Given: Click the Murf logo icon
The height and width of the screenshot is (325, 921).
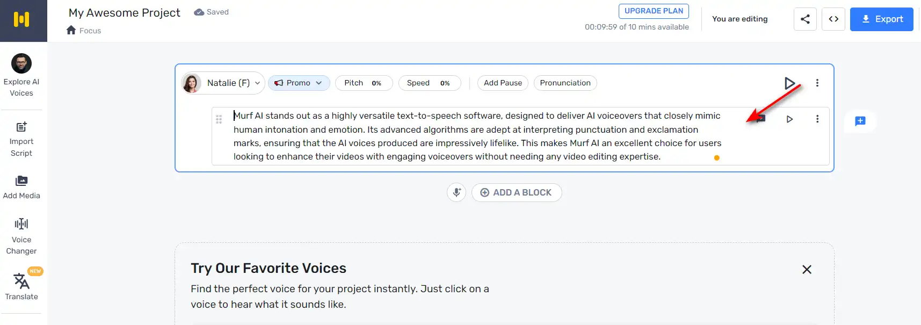Looking at the screenshot, I should pos(21,19).
